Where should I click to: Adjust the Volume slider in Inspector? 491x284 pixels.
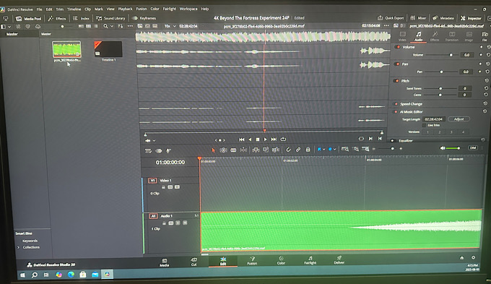(441, 55)
